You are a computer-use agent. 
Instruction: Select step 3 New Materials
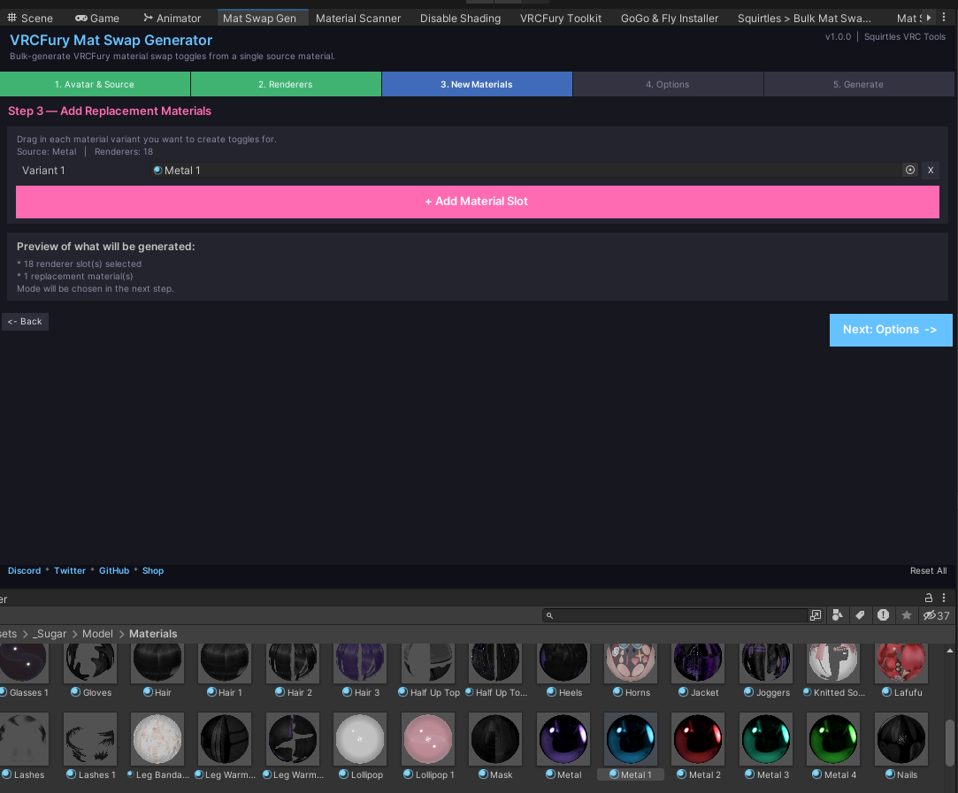(477, 84)
